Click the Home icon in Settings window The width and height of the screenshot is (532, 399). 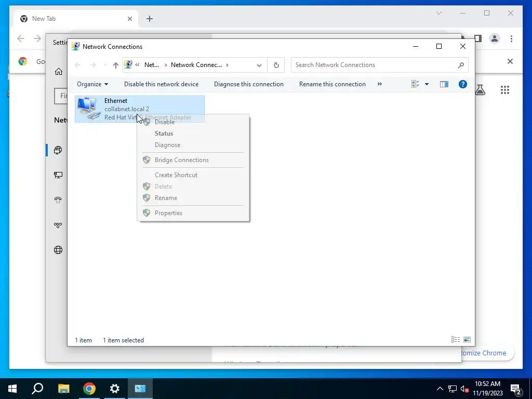click(59, 72)
